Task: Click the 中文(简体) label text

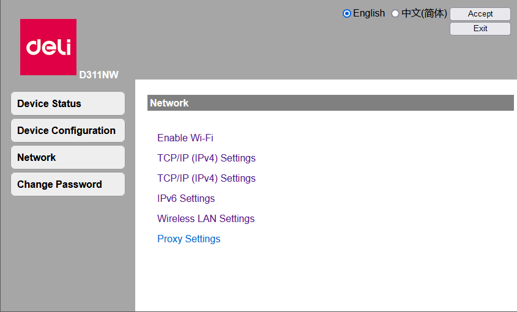Action: pos(424,13)
